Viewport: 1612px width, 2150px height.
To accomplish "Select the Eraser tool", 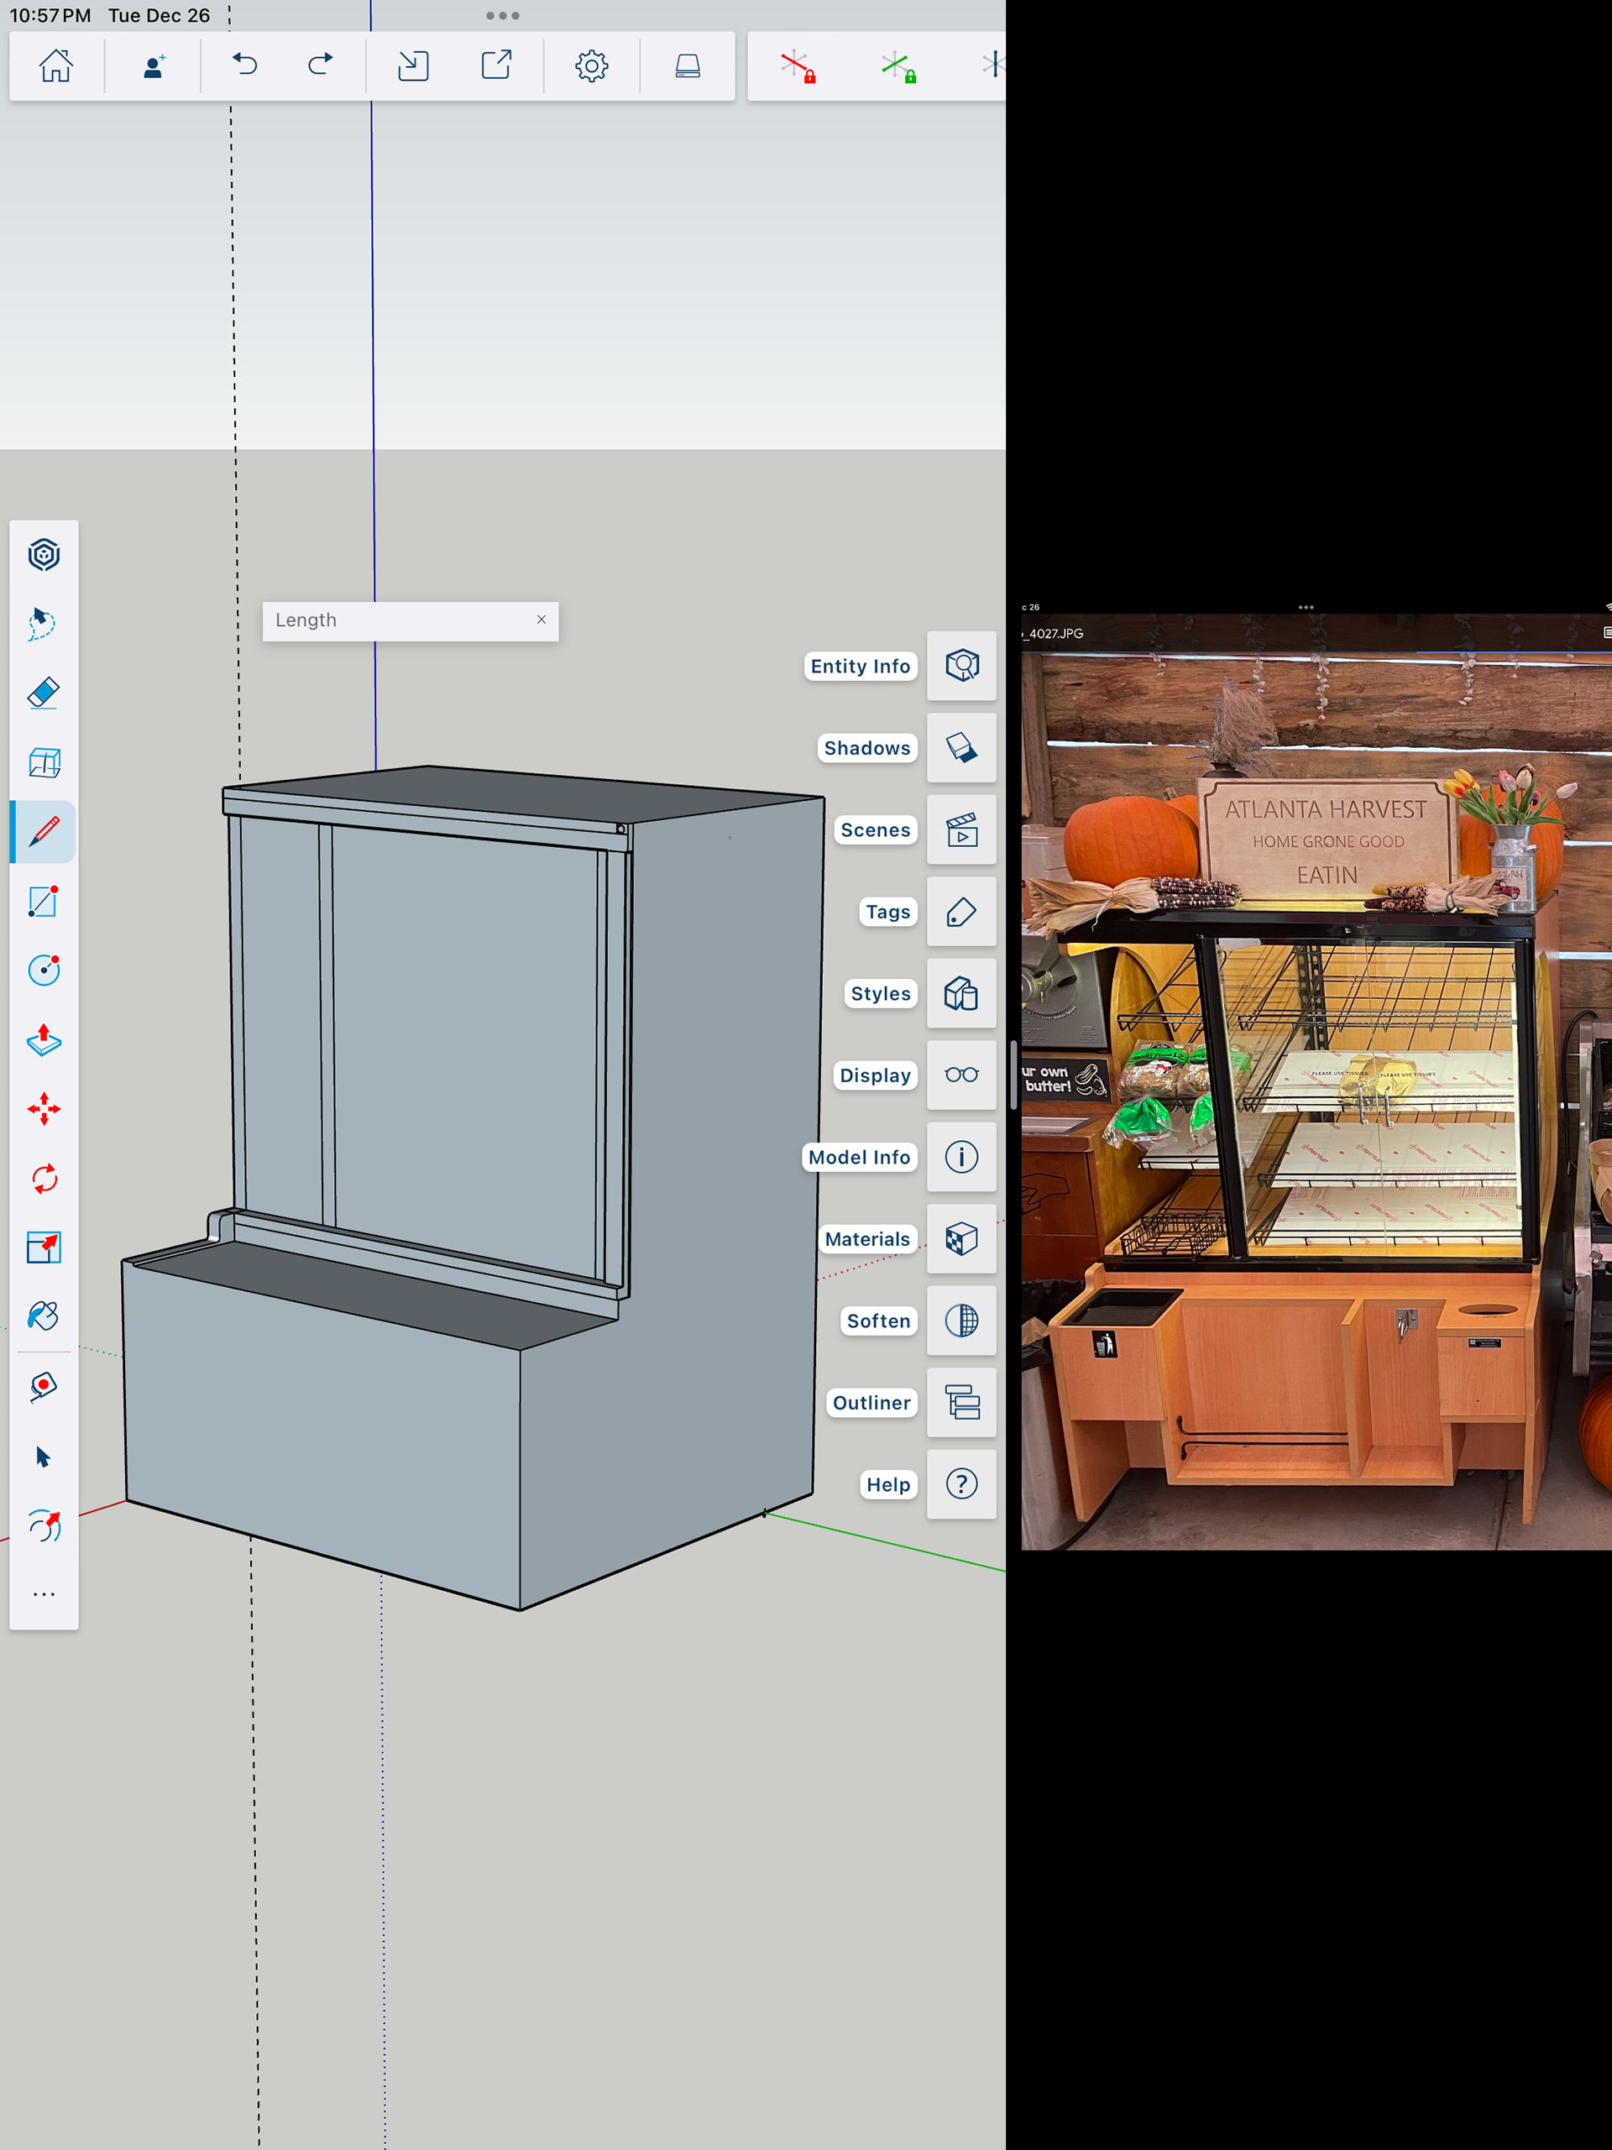I will coord(44,693).
